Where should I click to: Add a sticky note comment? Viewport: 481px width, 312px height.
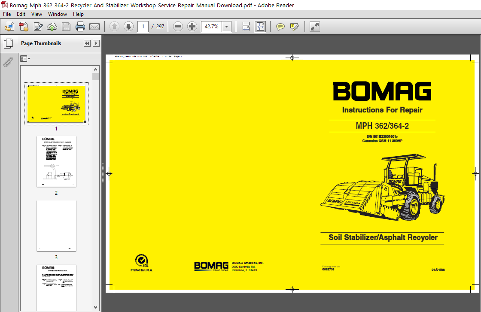pos(280,27)
